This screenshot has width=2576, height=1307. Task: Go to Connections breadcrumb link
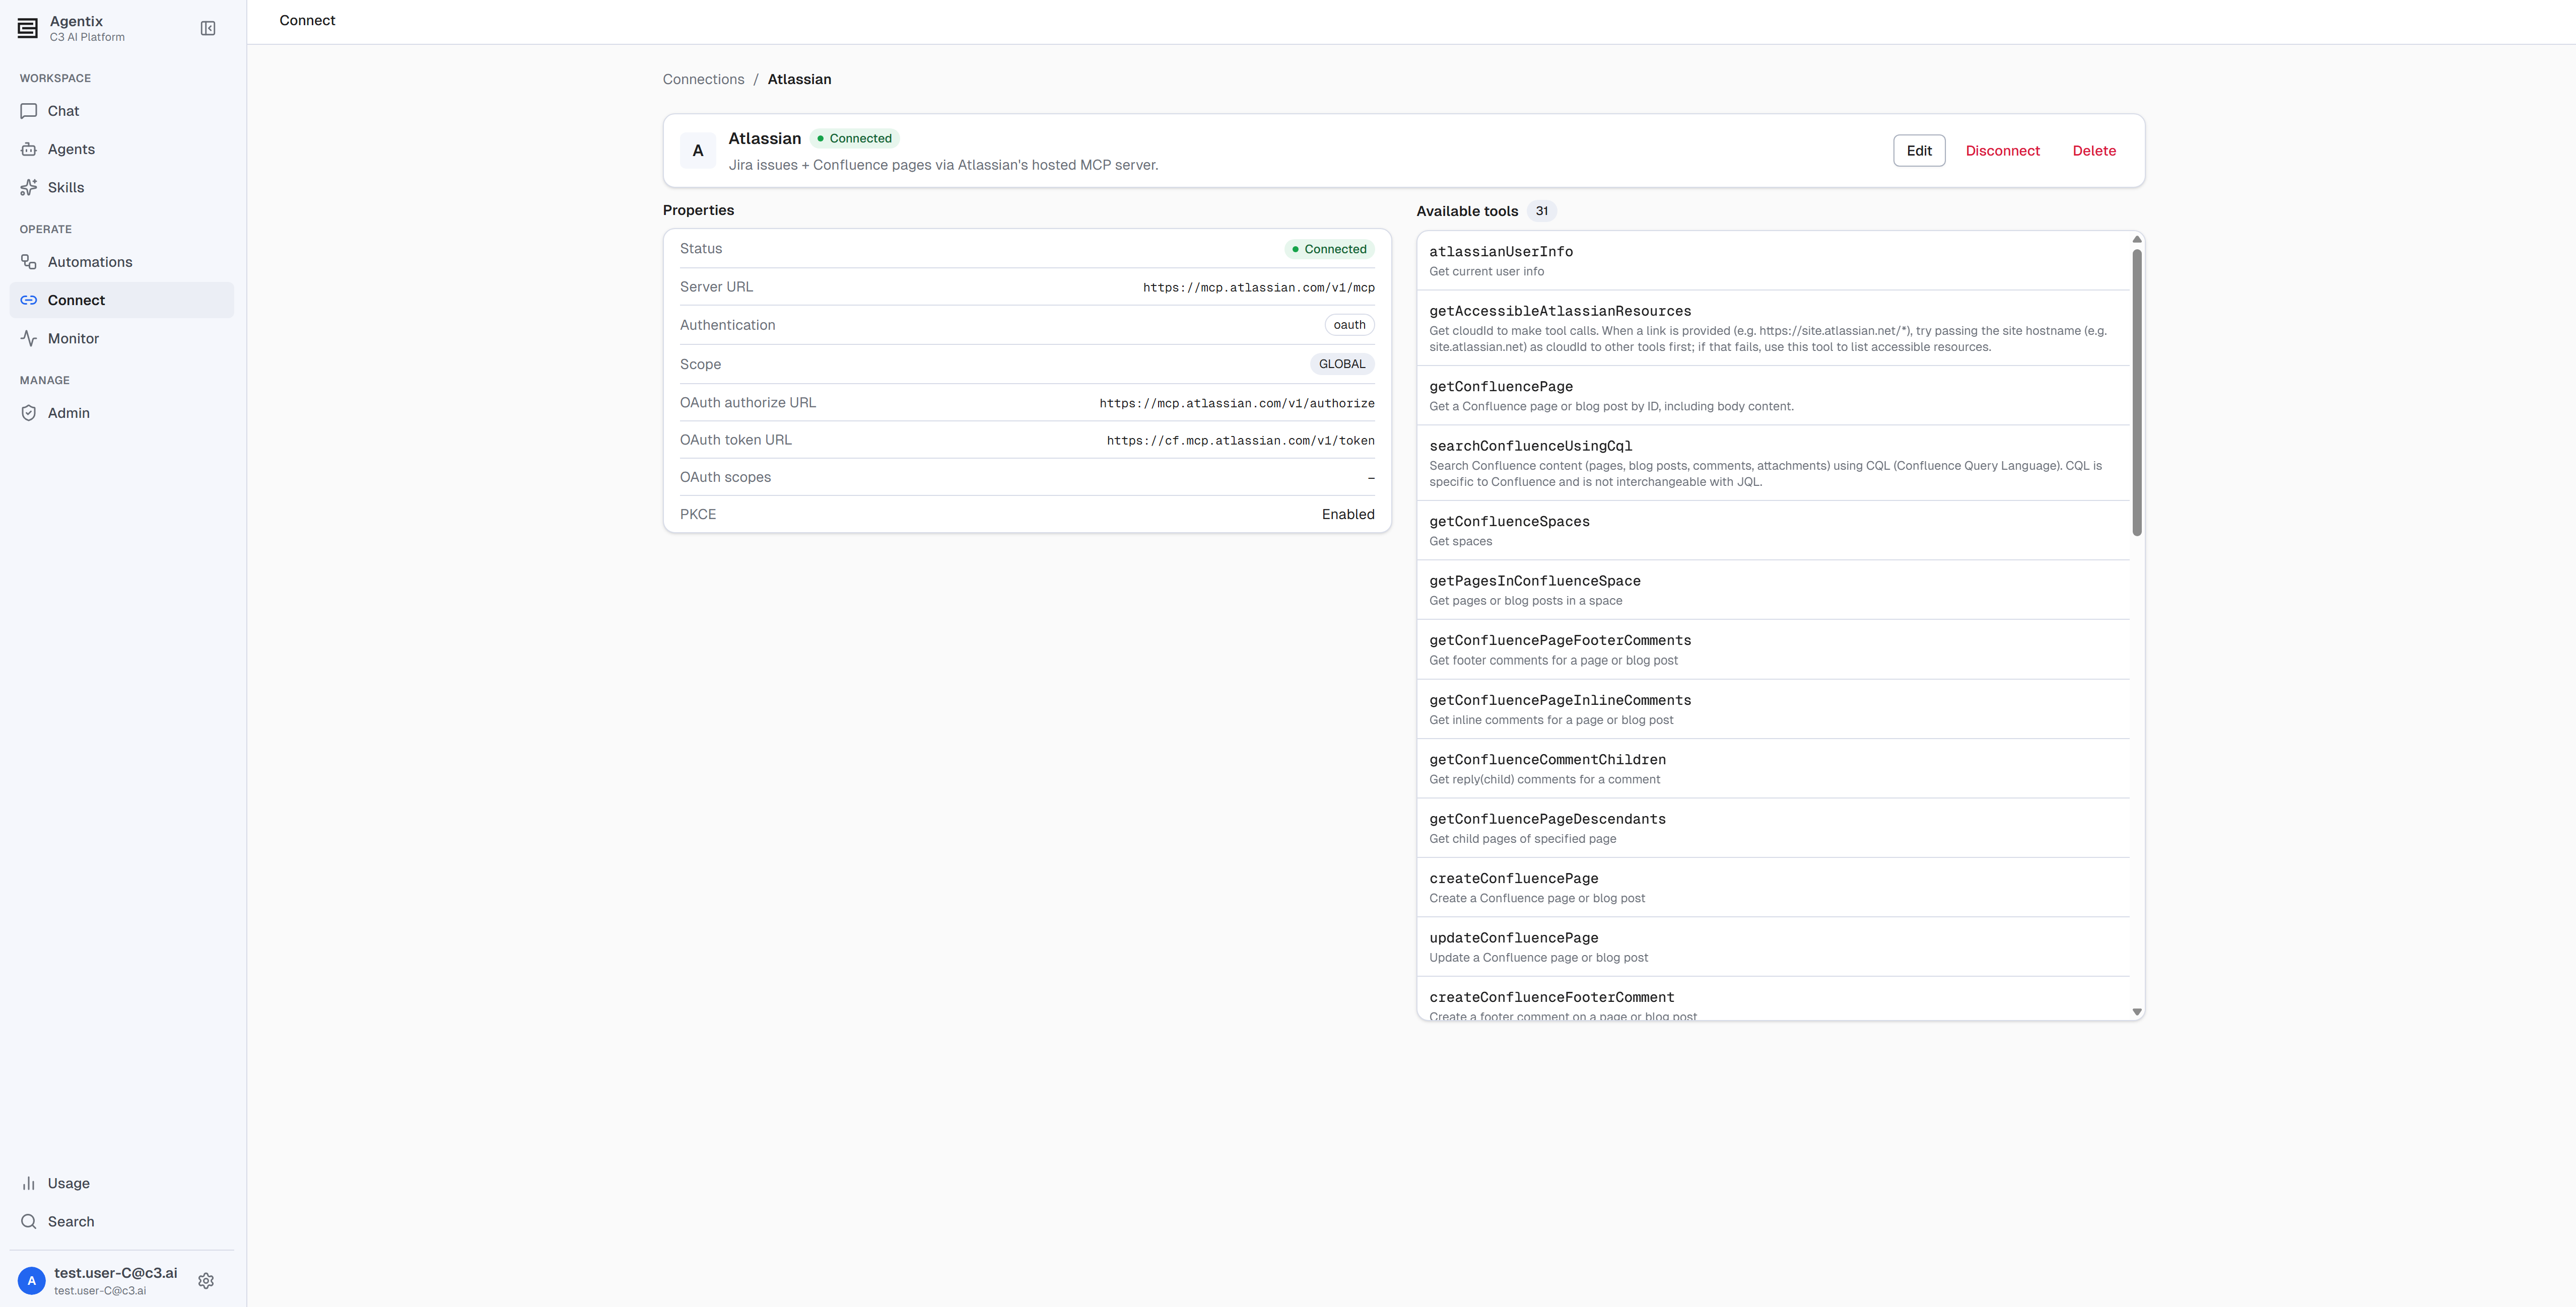click(x=703, y=79)
